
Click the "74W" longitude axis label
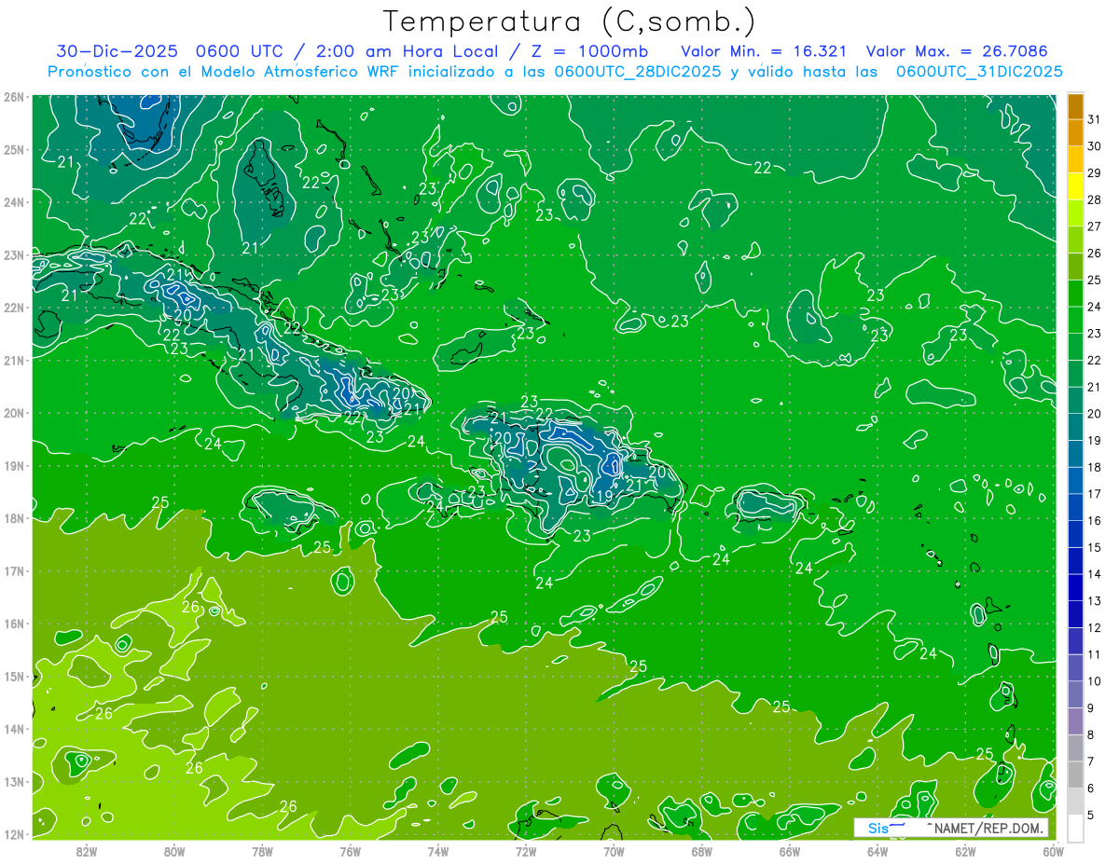(x=438, y=851)
